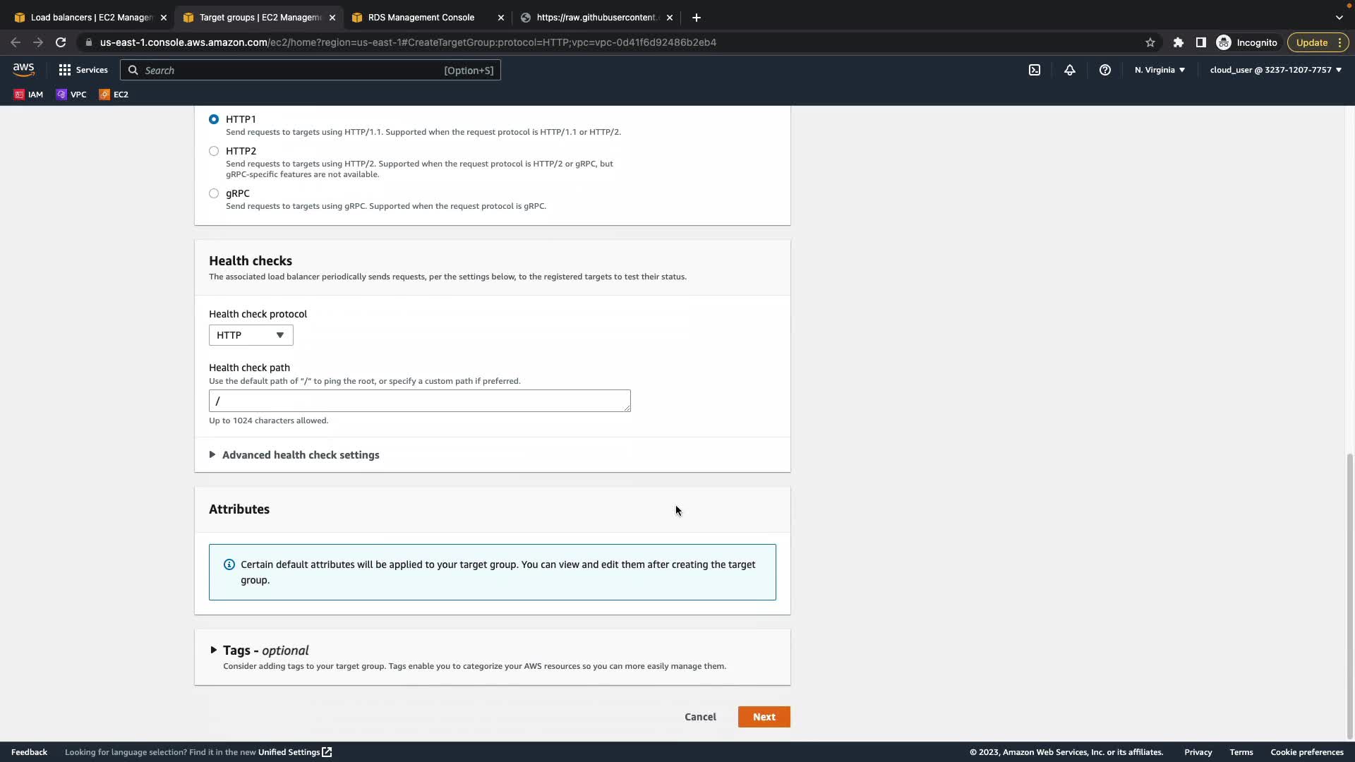
Task: Select the HTTP2 protocol version radio
Action: (214, 151)
